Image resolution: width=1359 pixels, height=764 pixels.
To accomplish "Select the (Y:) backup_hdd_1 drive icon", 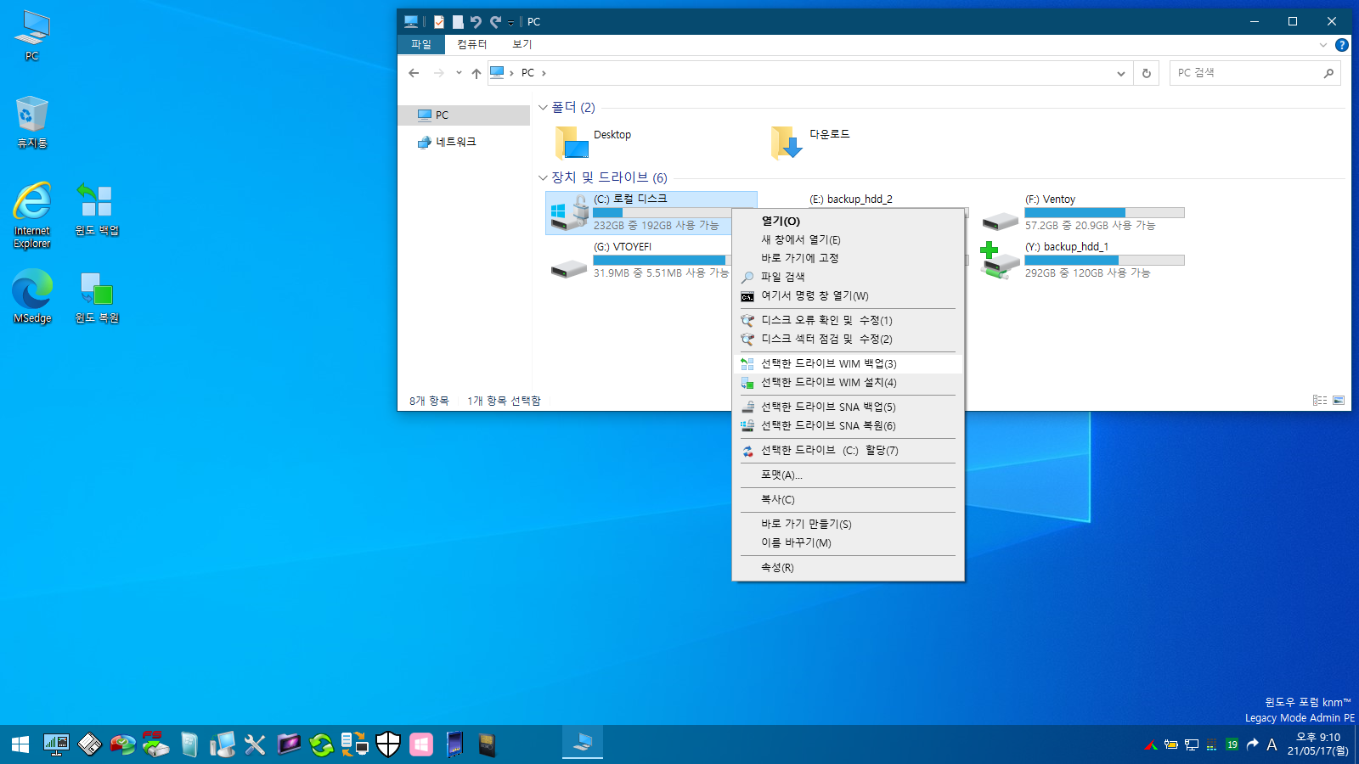I will click(1000, 261).
